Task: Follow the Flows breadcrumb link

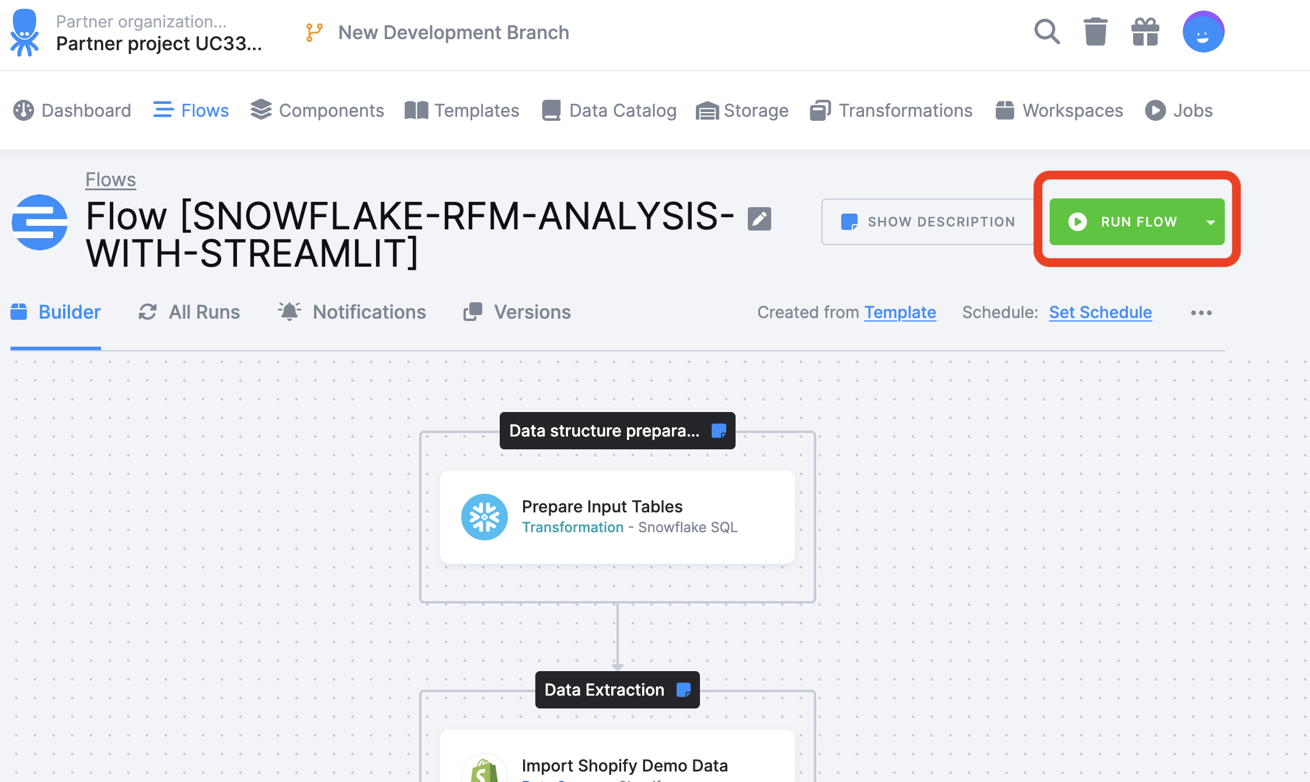Action: 111,180
